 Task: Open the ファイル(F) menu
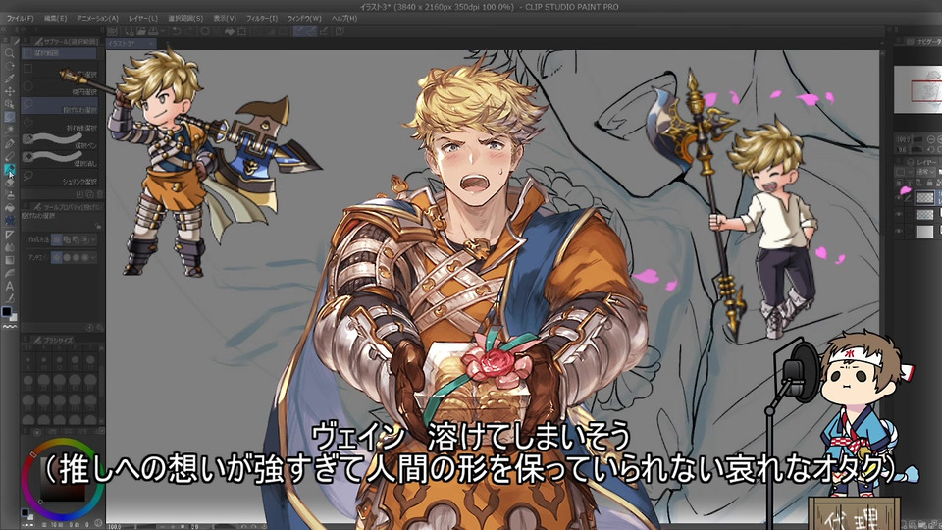pos(20,18)
